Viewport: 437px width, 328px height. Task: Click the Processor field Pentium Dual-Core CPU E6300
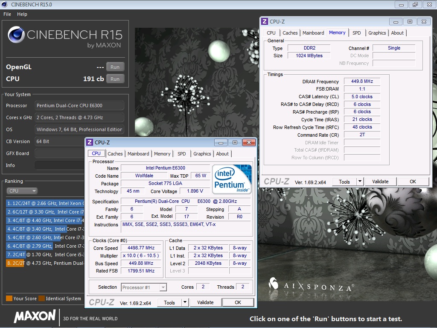pyautogui.click(x=79, y=105)
